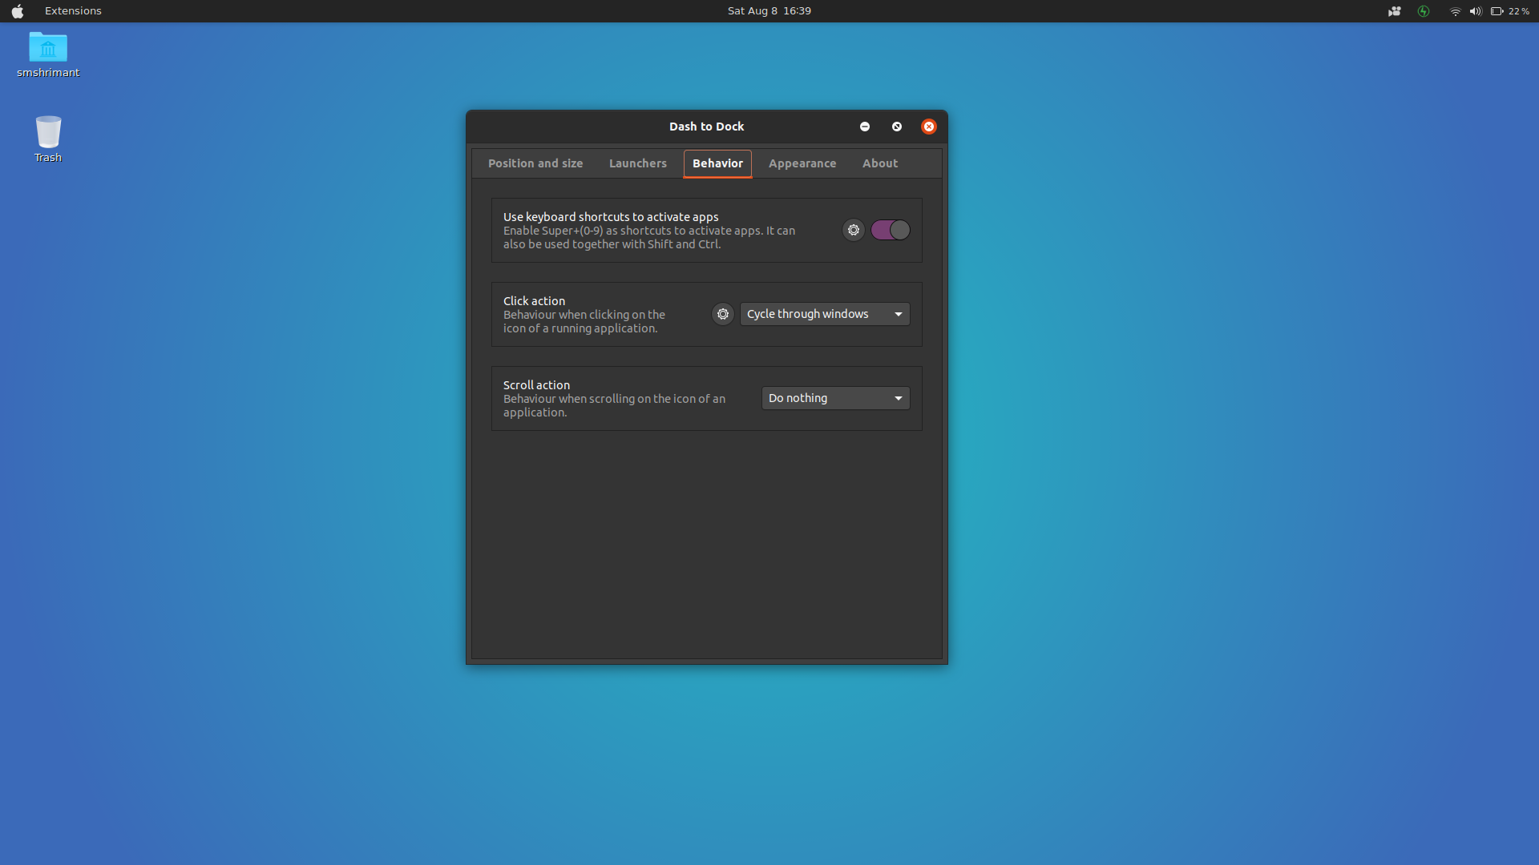This screenshot has height=865, width=1539.
Task: Switch to Position and size tab
Action: (535, 163)
